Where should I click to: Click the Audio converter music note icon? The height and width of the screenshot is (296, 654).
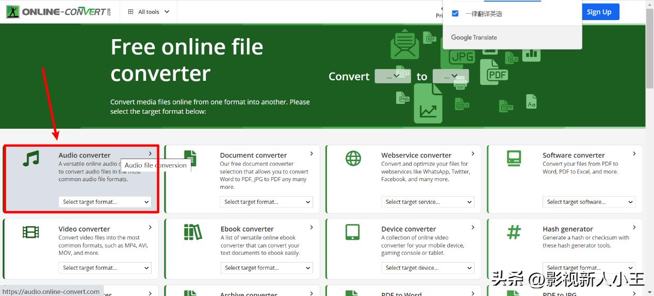click(x=31, y=158)
